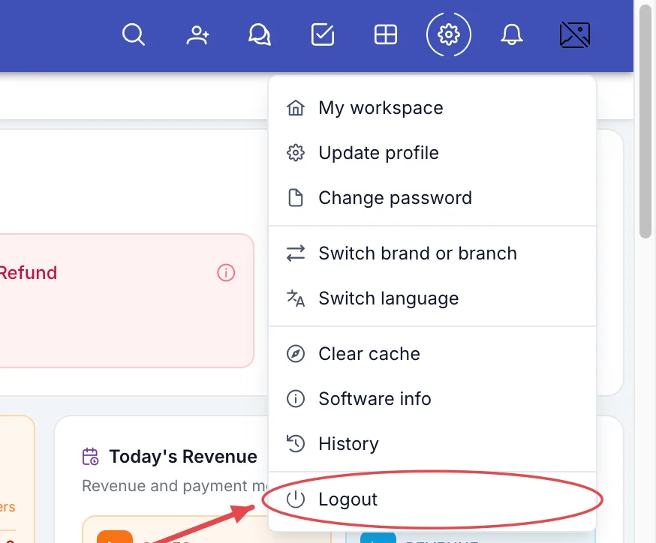Screen dimensions: 656x543
Task: Open History from the menu
Action: click(x=432, y=443)
